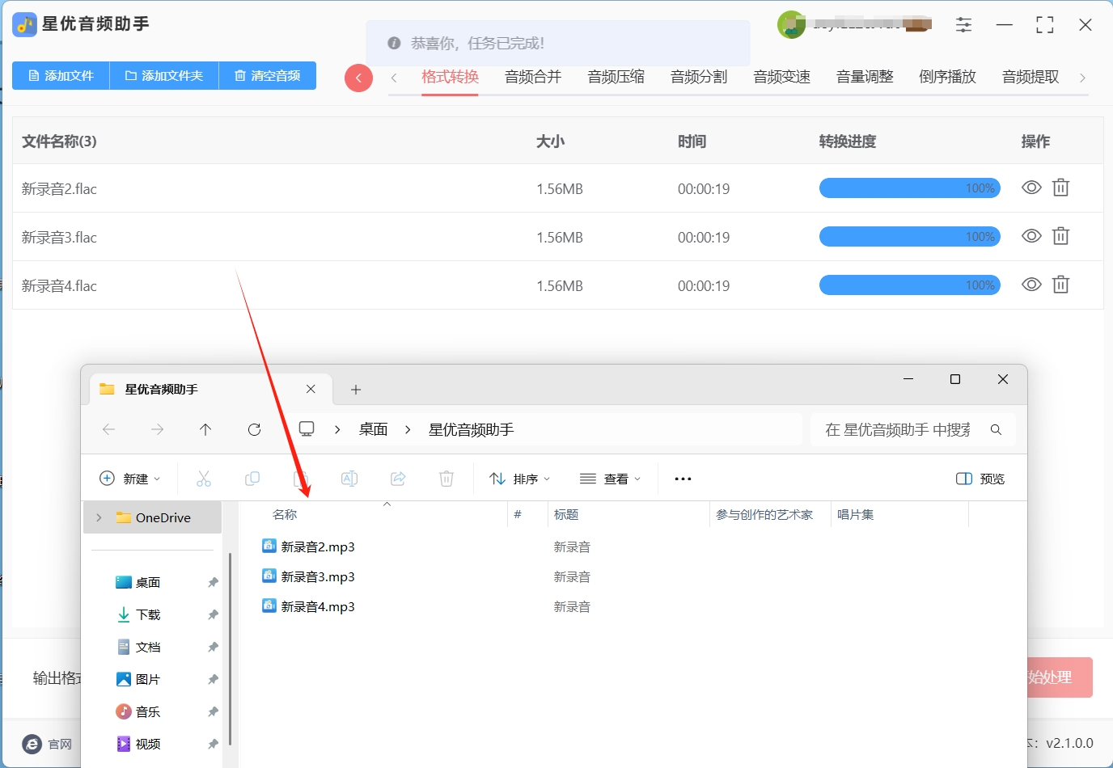Click 桌面 in the address breadcrumb
1113x768 pixels.
pos(374,429)
